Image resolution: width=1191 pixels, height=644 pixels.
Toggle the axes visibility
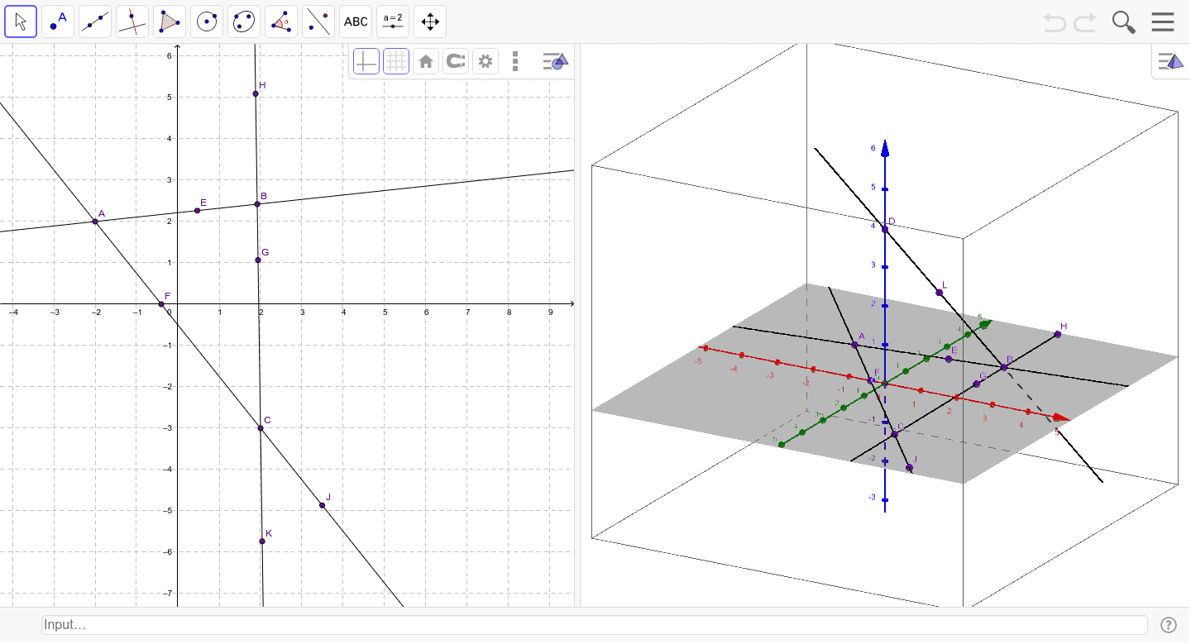pos(366,60)
